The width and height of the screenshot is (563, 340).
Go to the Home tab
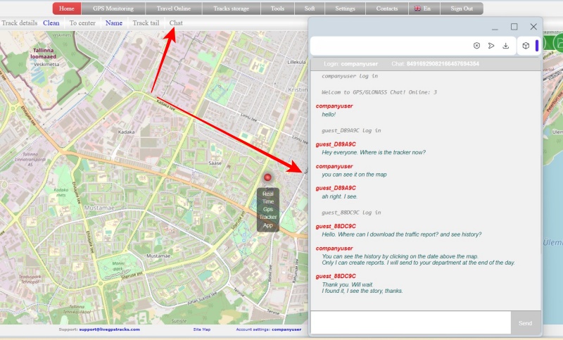(67, 8)
